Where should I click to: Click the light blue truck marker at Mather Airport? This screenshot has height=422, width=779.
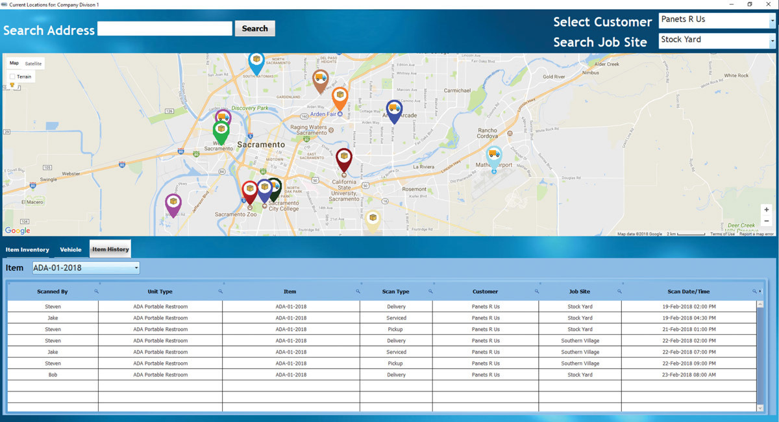click(x=494, y=156)
